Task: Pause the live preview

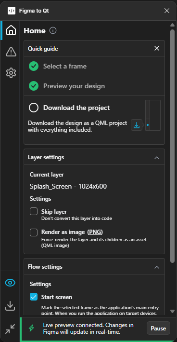Action: coord(158,328)
